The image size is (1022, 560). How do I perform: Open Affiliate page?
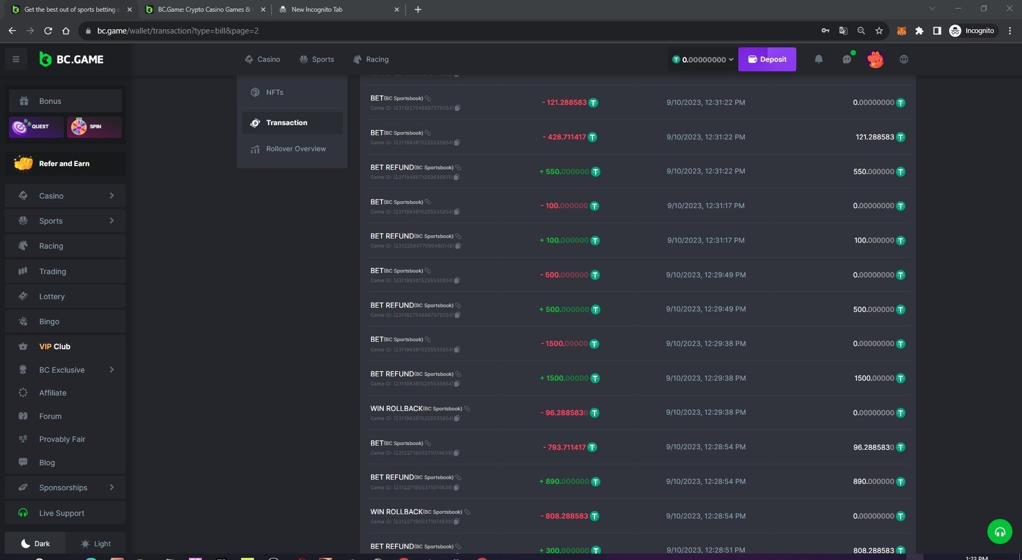(65, 393)
